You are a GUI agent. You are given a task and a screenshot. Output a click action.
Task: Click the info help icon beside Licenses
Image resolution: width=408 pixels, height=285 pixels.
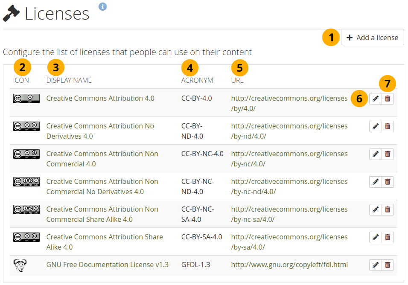click(102, 6)
